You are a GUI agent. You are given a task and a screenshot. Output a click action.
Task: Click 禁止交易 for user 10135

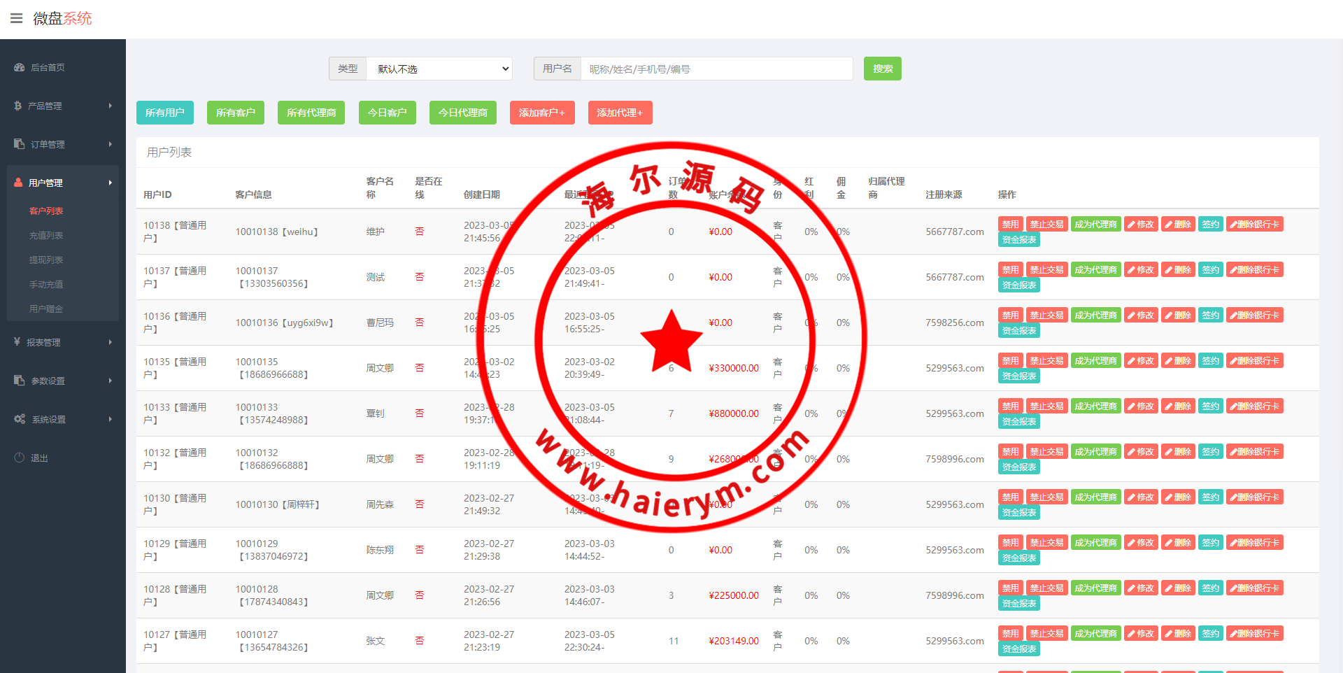point(1046,361)
